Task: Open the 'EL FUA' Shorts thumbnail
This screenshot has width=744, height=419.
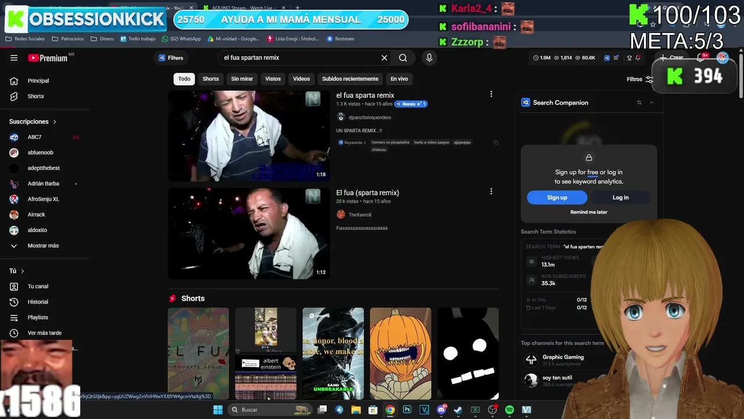Action: (198, 354)
